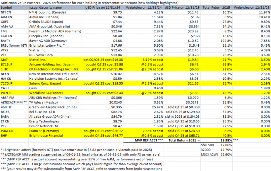Select the 'R2000' benchmark label
The image size is (271, 171).
point(206,150)
